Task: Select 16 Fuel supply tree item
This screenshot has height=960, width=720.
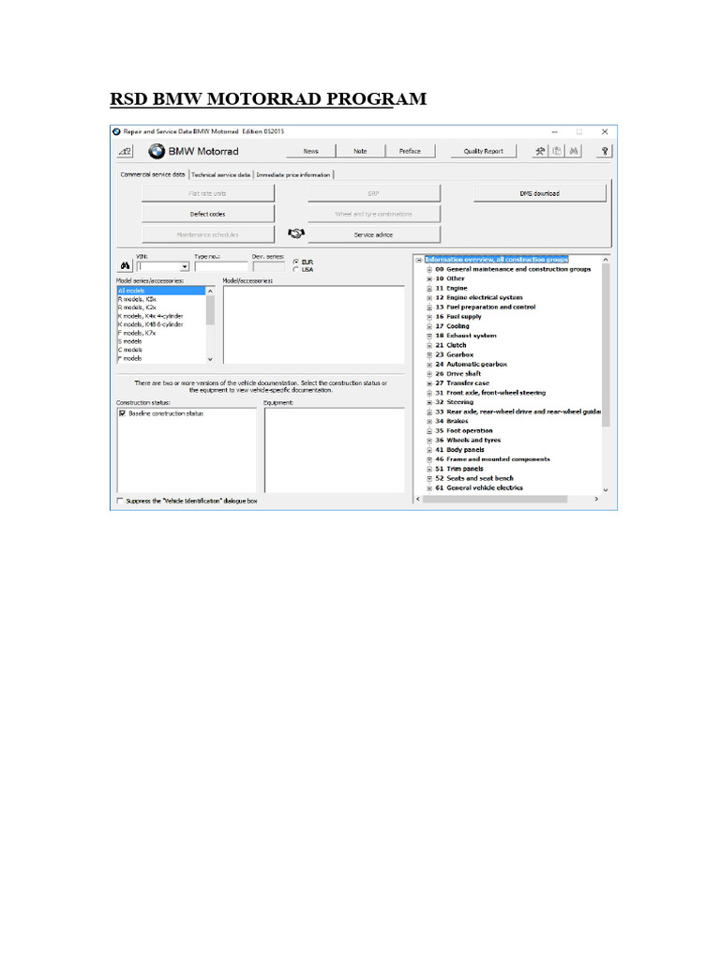Action: (x=458, y=317)
